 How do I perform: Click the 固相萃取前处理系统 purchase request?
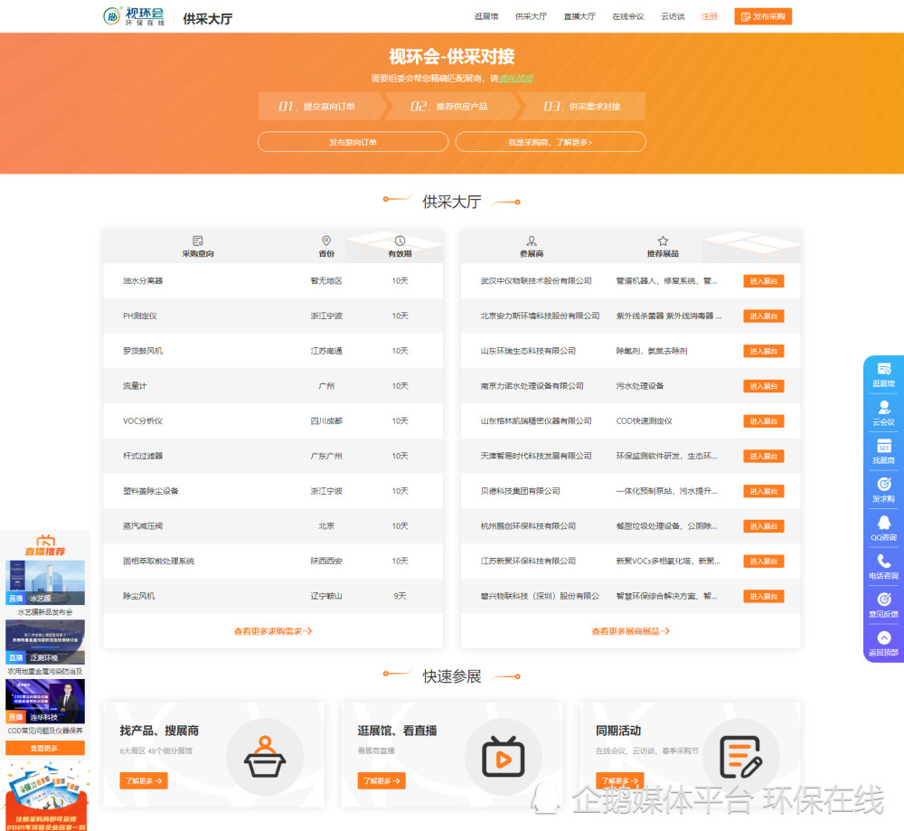pos(273,561)
